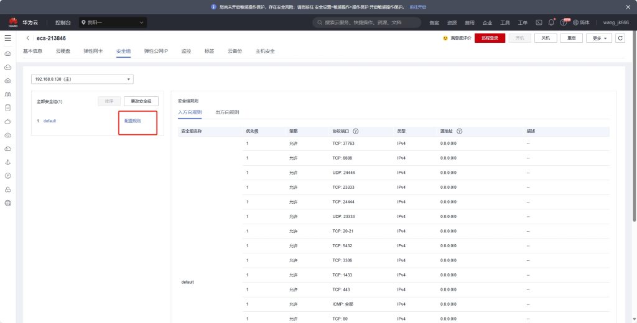Click the 排序 button

pos(109,101)
